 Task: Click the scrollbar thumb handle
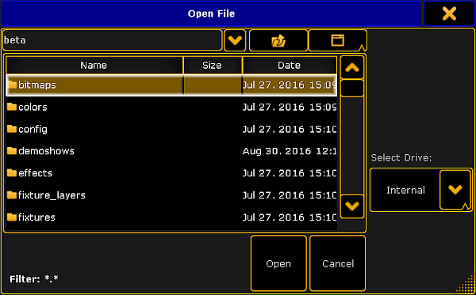coord(352,89)
